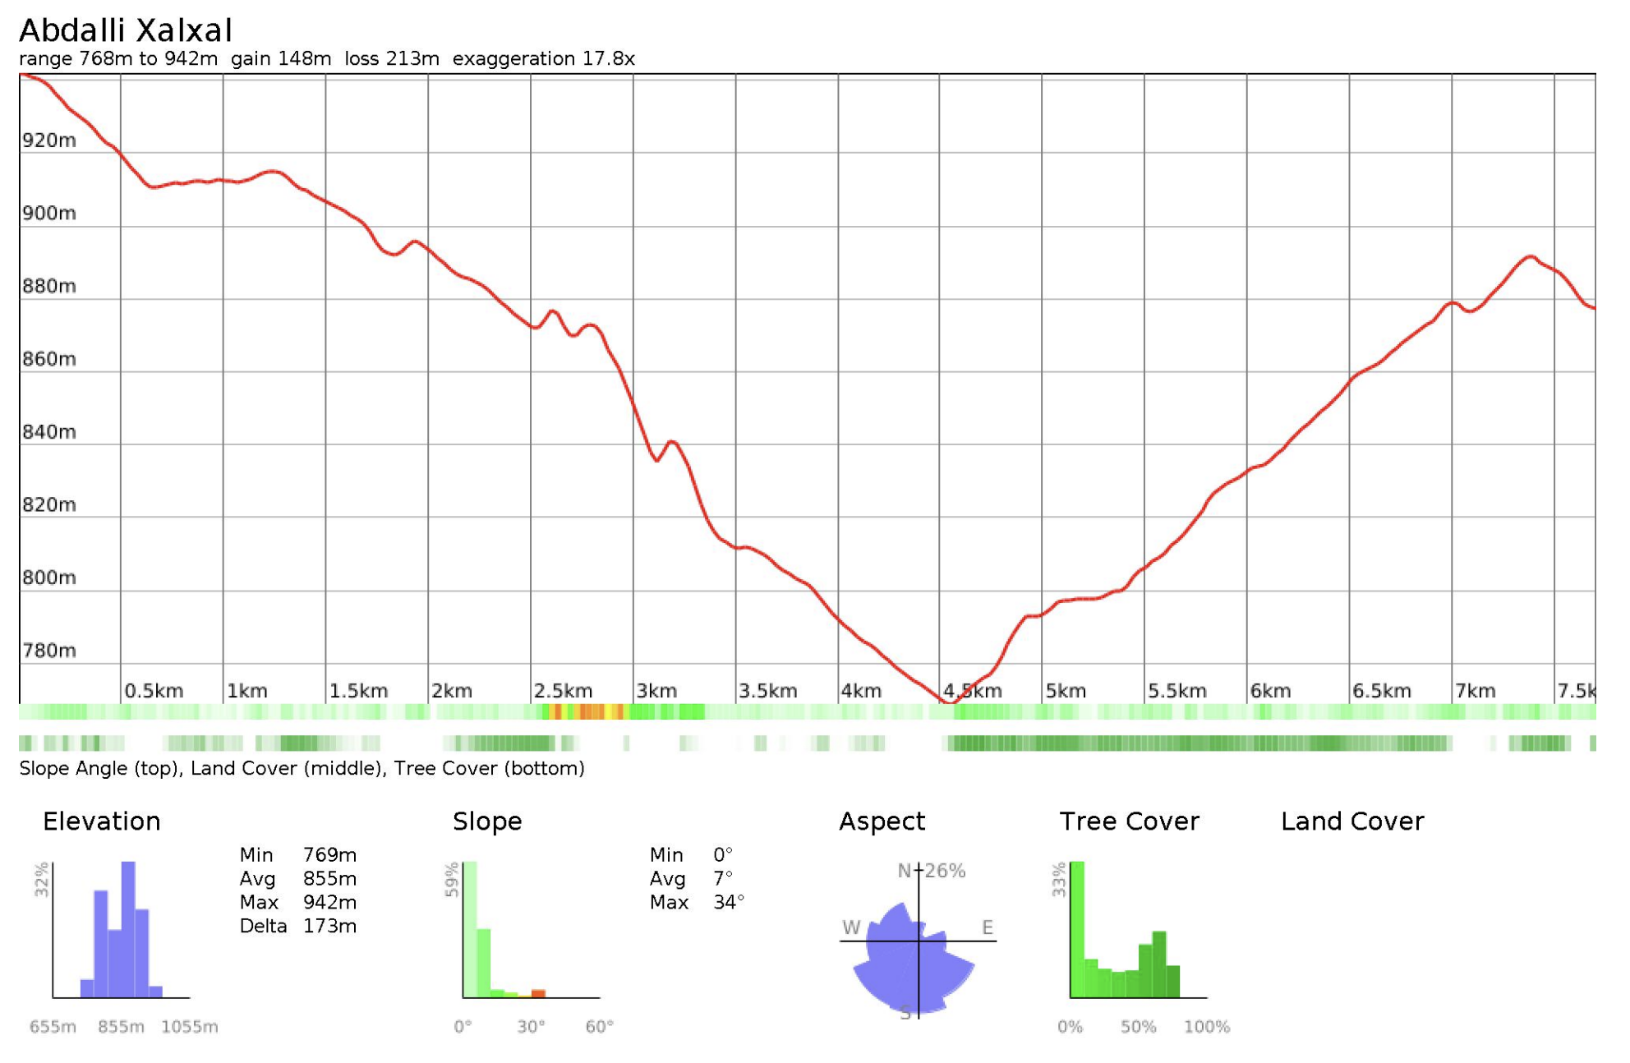1630x1063 pixels.
Task: Click the 3.5km distance label
Action: [768, 692]
